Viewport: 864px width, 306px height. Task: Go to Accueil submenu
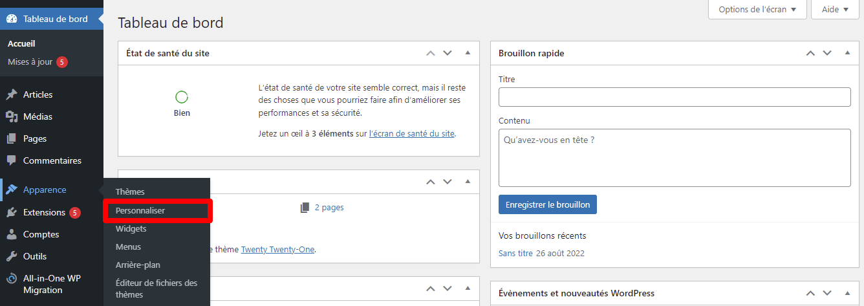(x=21, y=44)
